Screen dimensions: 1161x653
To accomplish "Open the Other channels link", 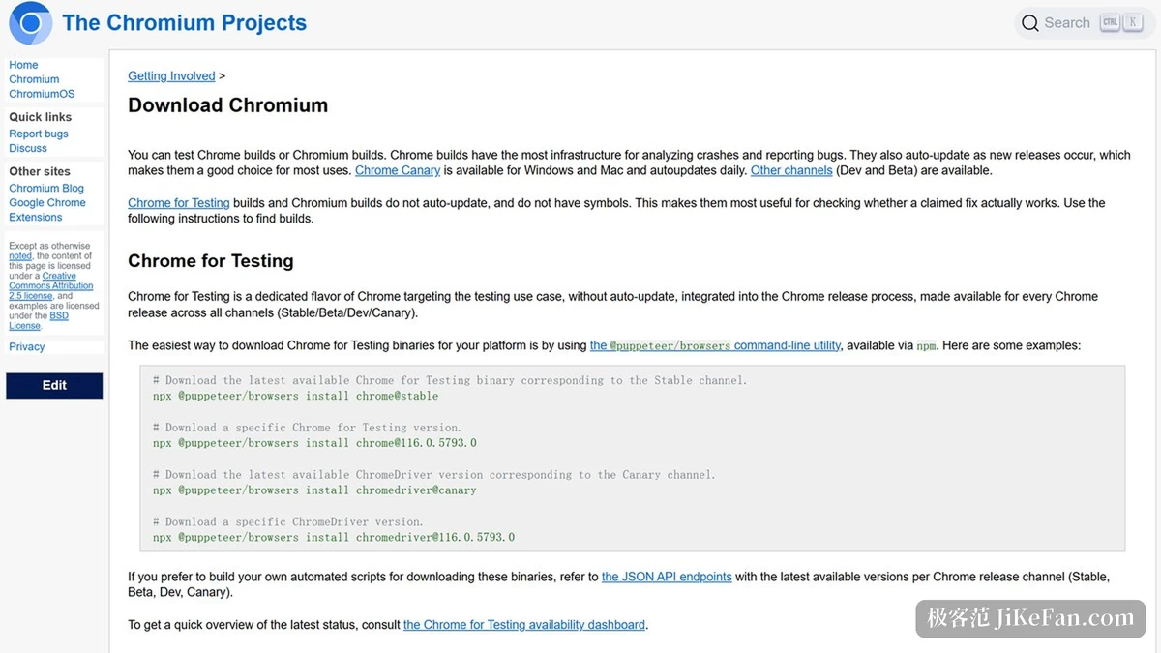I will tap(791, 170).
